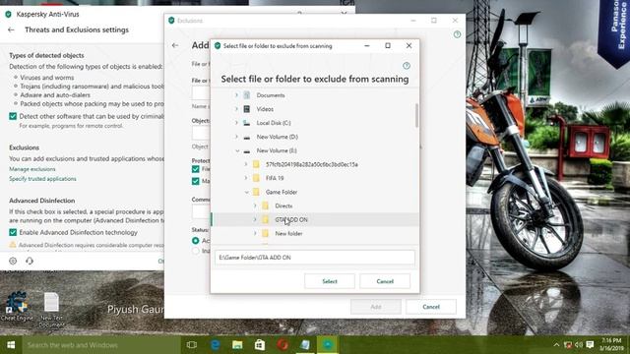
Task: Open Task View on taskbar
Action: click(192, 345)
